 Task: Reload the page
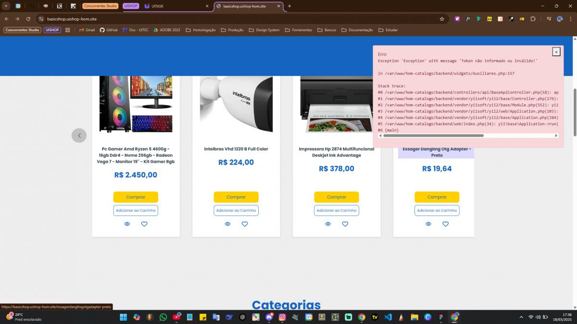(28, 19)
